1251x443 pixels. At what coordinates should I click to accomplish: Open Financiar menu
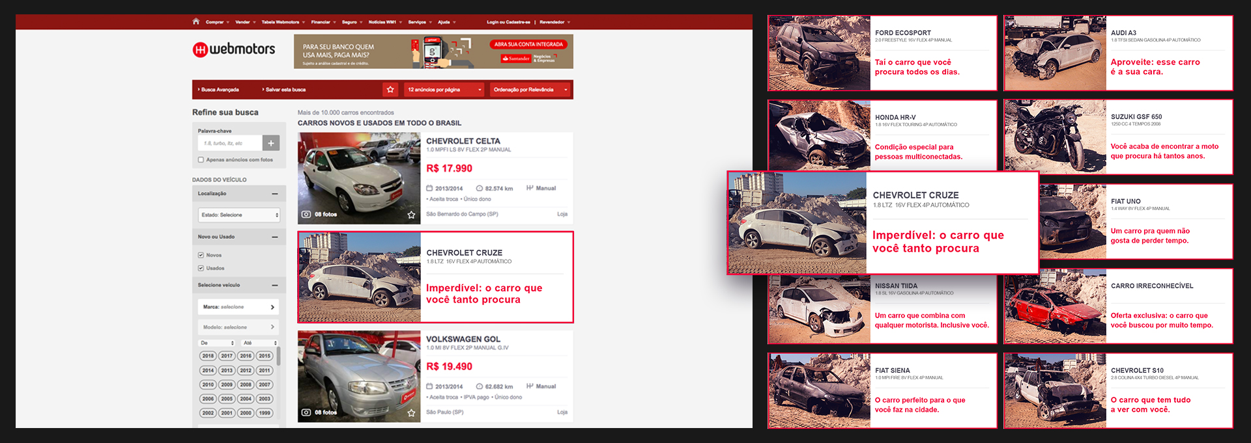click(323, 22)
